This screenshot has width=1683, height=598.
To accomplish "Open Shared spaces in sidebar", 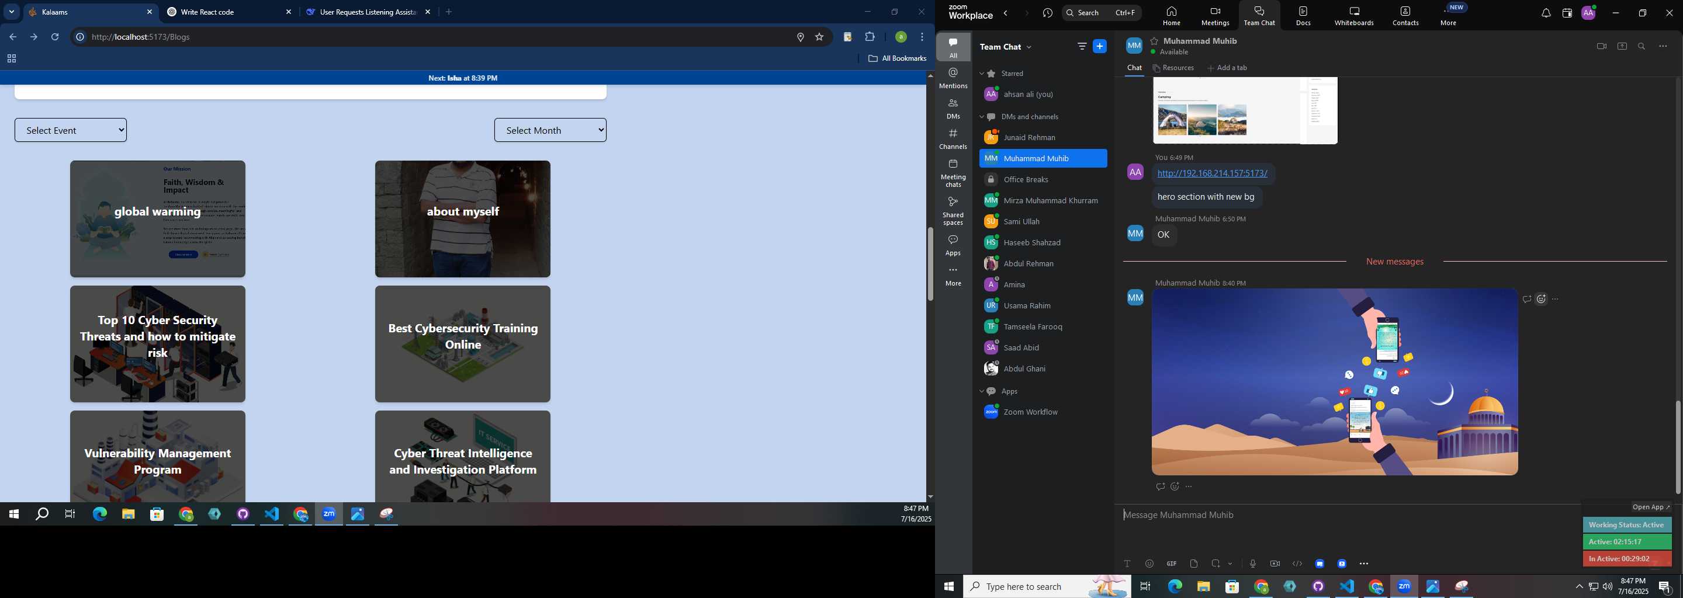I will click(953, 211).
